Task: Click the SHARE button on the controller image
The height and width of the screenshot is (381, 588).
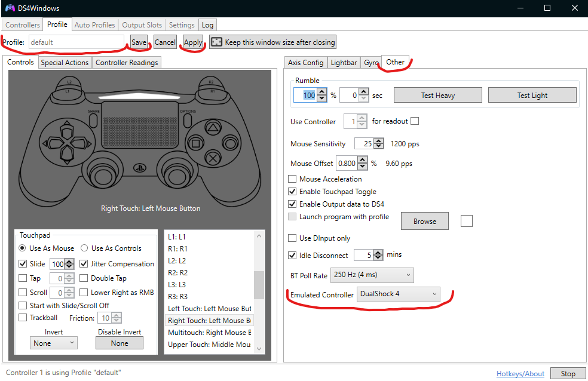Action: point(93,120)
